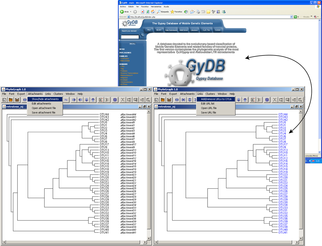
Task: Click the Favoritos star button in IE toolbar
Action: 176,12
